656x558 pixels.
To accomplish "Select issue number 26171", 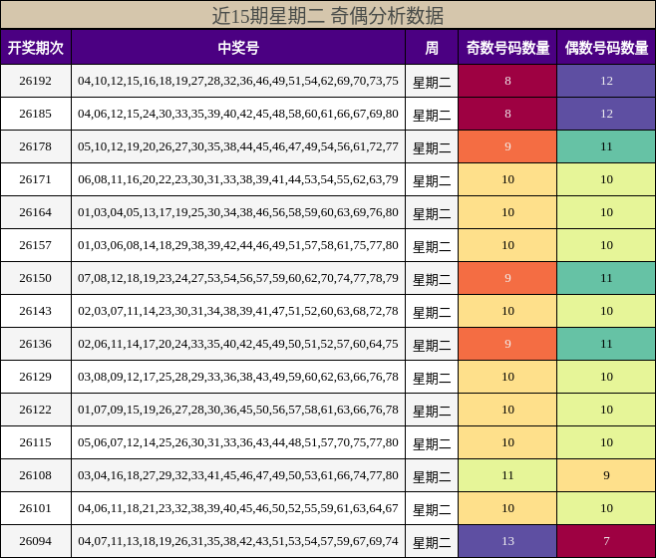I will (x=35, y=179).
